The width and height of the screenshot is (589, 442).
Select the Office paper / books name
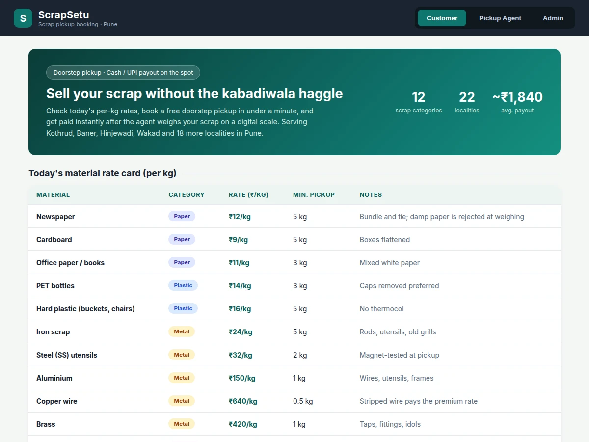point(70,263)
